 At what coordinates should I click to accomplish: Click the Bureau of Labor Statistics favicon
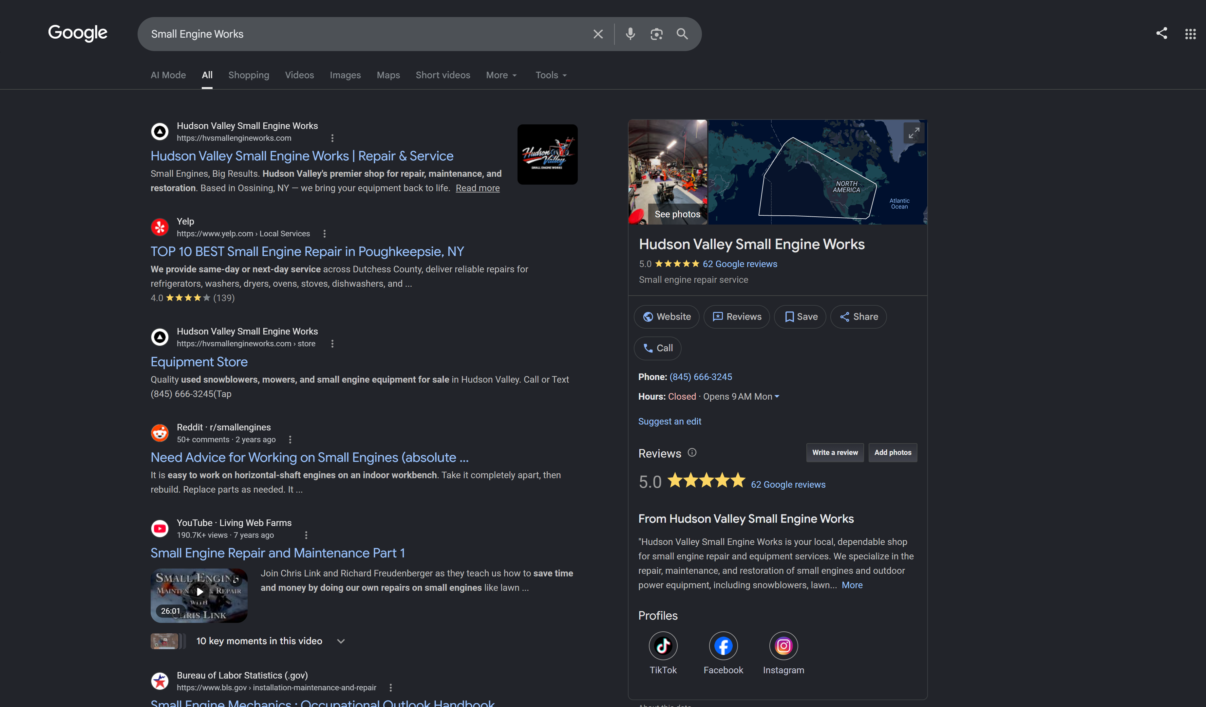tap(160, 681)
